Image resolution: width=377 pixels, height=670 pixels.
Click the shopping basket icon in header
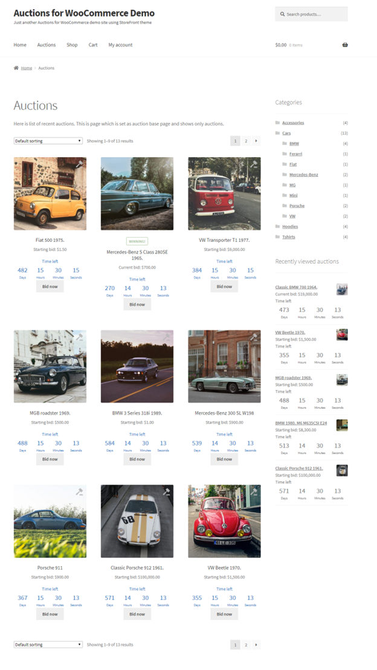[345, 45]
